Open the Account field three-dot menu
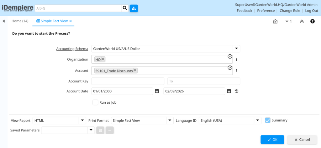The width and height of the screenshot is (321, 148). click(236, 71)
